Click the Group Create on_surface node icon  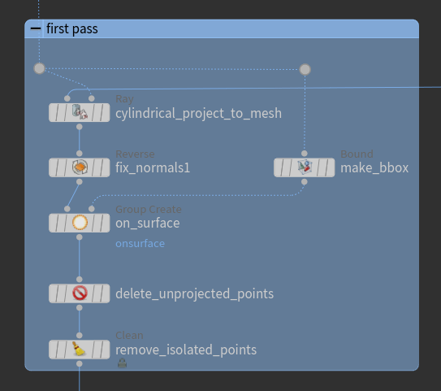coord(80,223)
